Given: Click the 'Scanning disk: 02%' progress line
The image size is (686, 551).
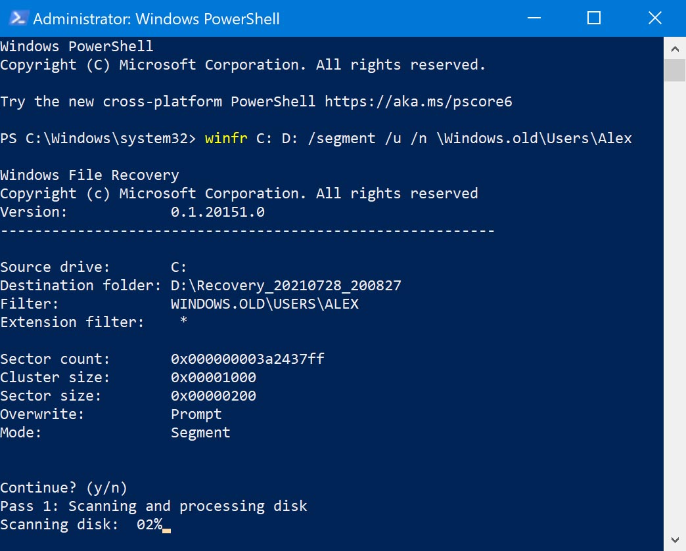Looking at the screenshot, I should pos(81,525).
